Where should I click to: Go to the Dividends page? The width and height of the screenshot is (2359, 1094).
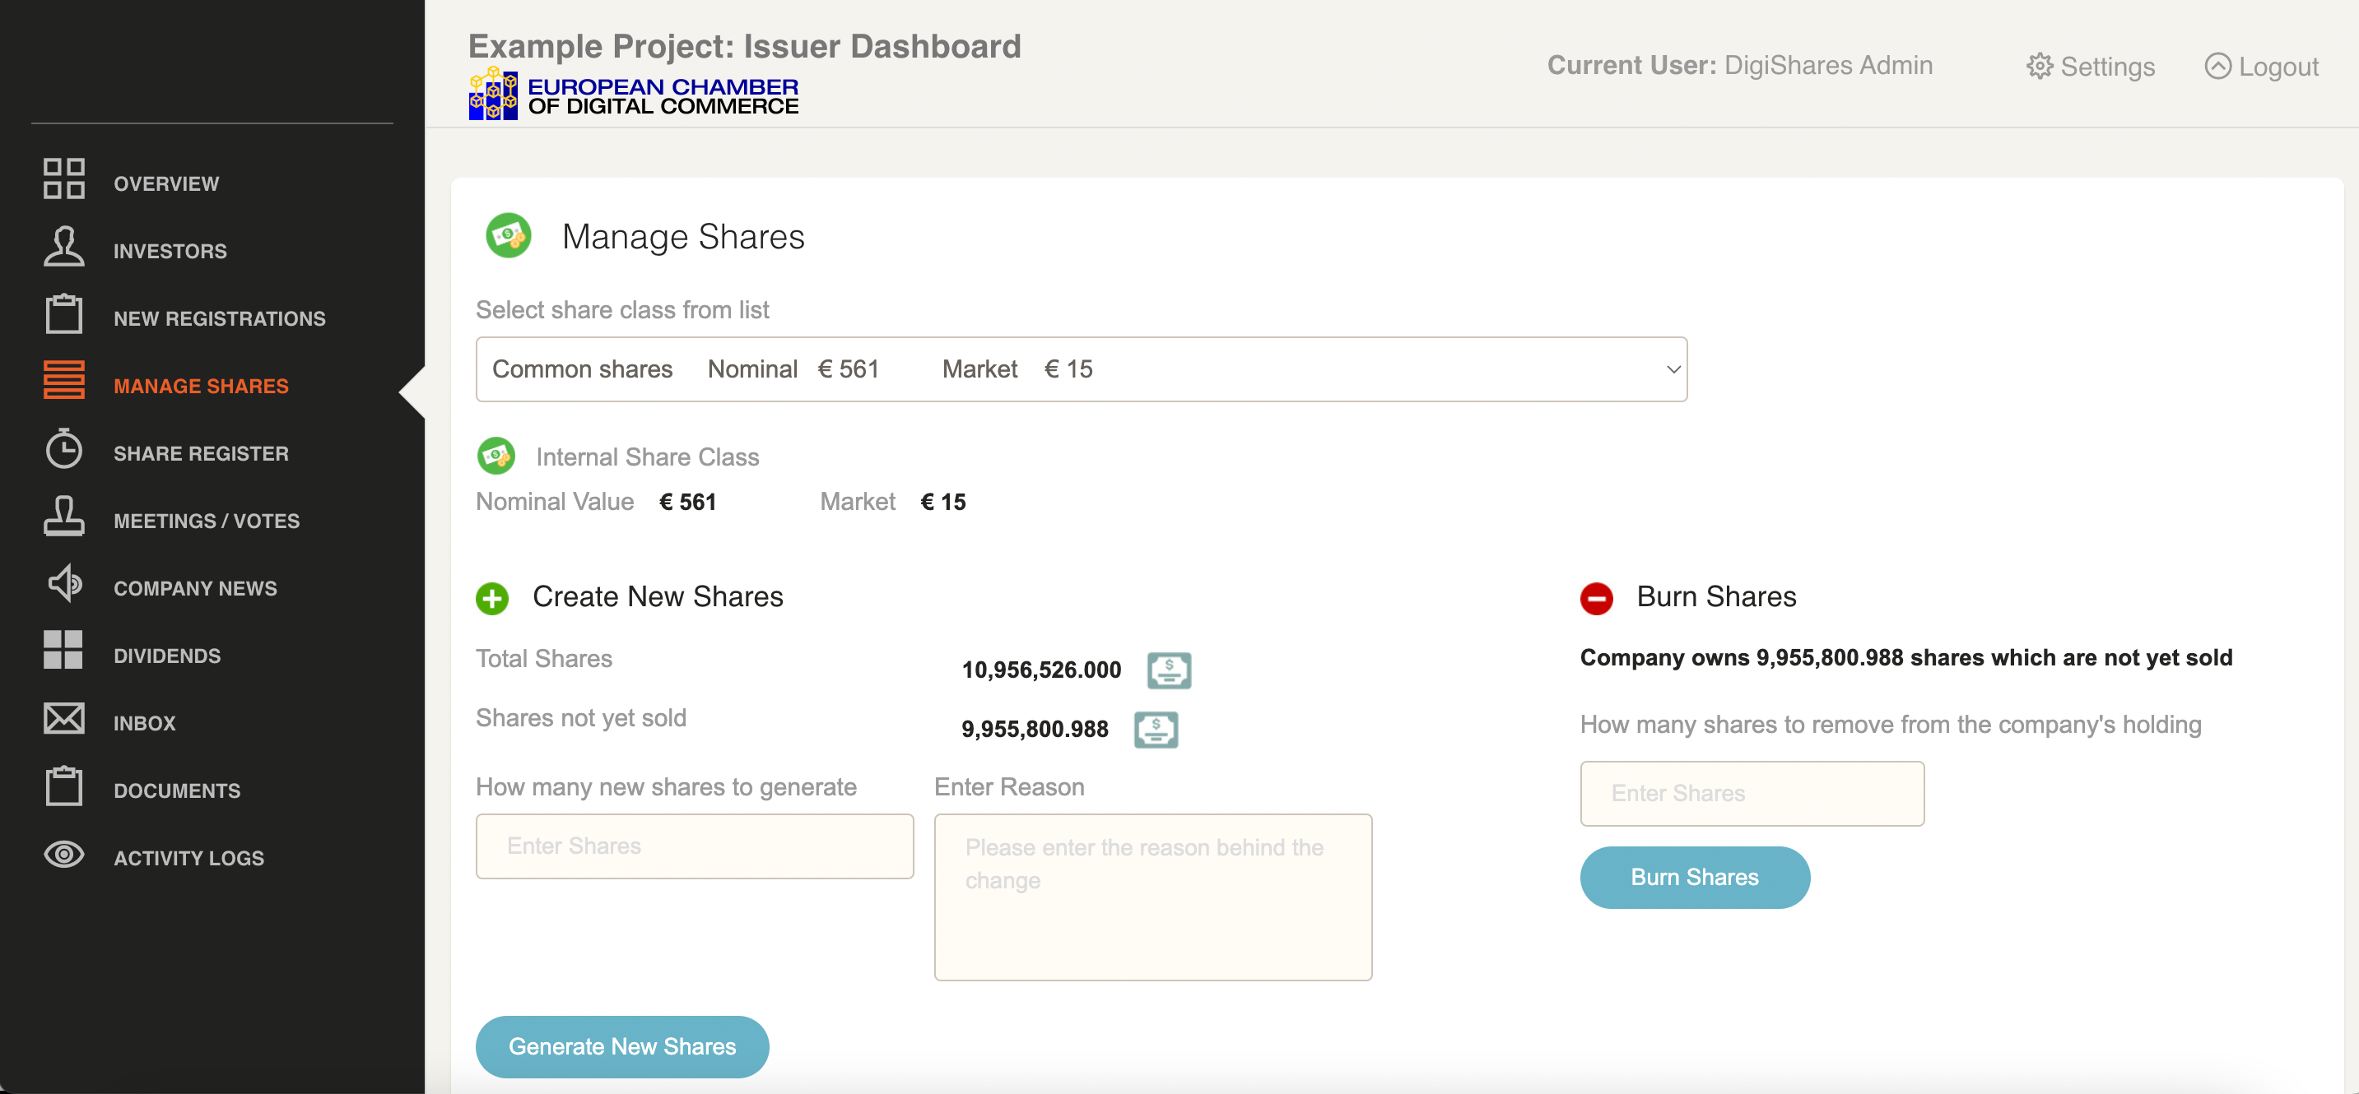tap(166, 656)
